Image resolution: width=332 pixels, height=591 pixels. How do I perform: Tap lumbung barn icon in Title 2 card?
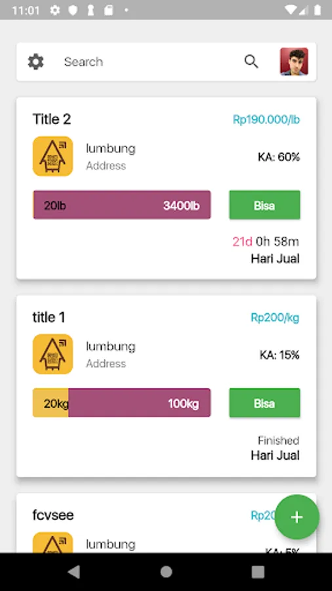[52, 156]
